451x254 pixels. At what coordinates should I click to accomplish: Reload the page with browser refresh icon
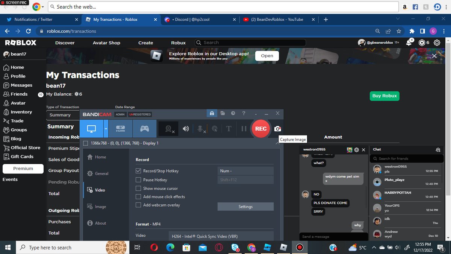(29, 31)
